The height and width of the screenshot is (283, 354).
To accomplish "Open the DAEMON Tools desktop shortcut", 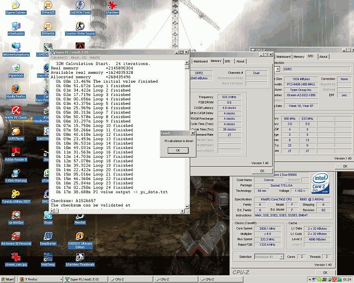I will [x=80, y=8].
